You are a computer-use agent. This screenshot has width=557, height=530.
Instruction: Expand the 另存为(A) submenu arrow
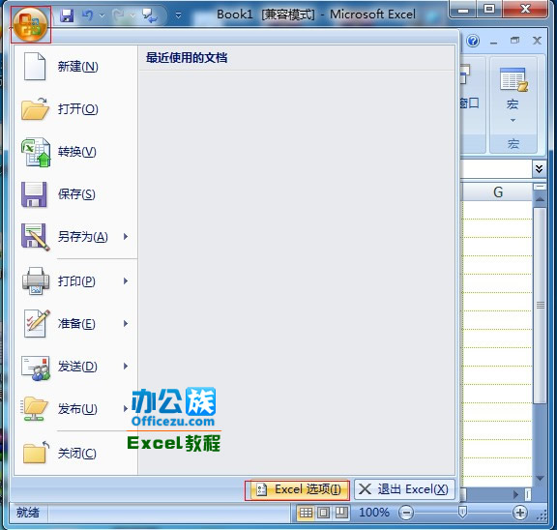126,237
